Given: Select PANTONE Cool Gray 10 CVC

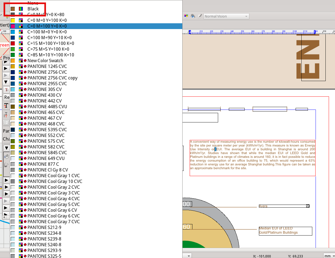Looking at the screenshot, I should [x=55, y=181].
